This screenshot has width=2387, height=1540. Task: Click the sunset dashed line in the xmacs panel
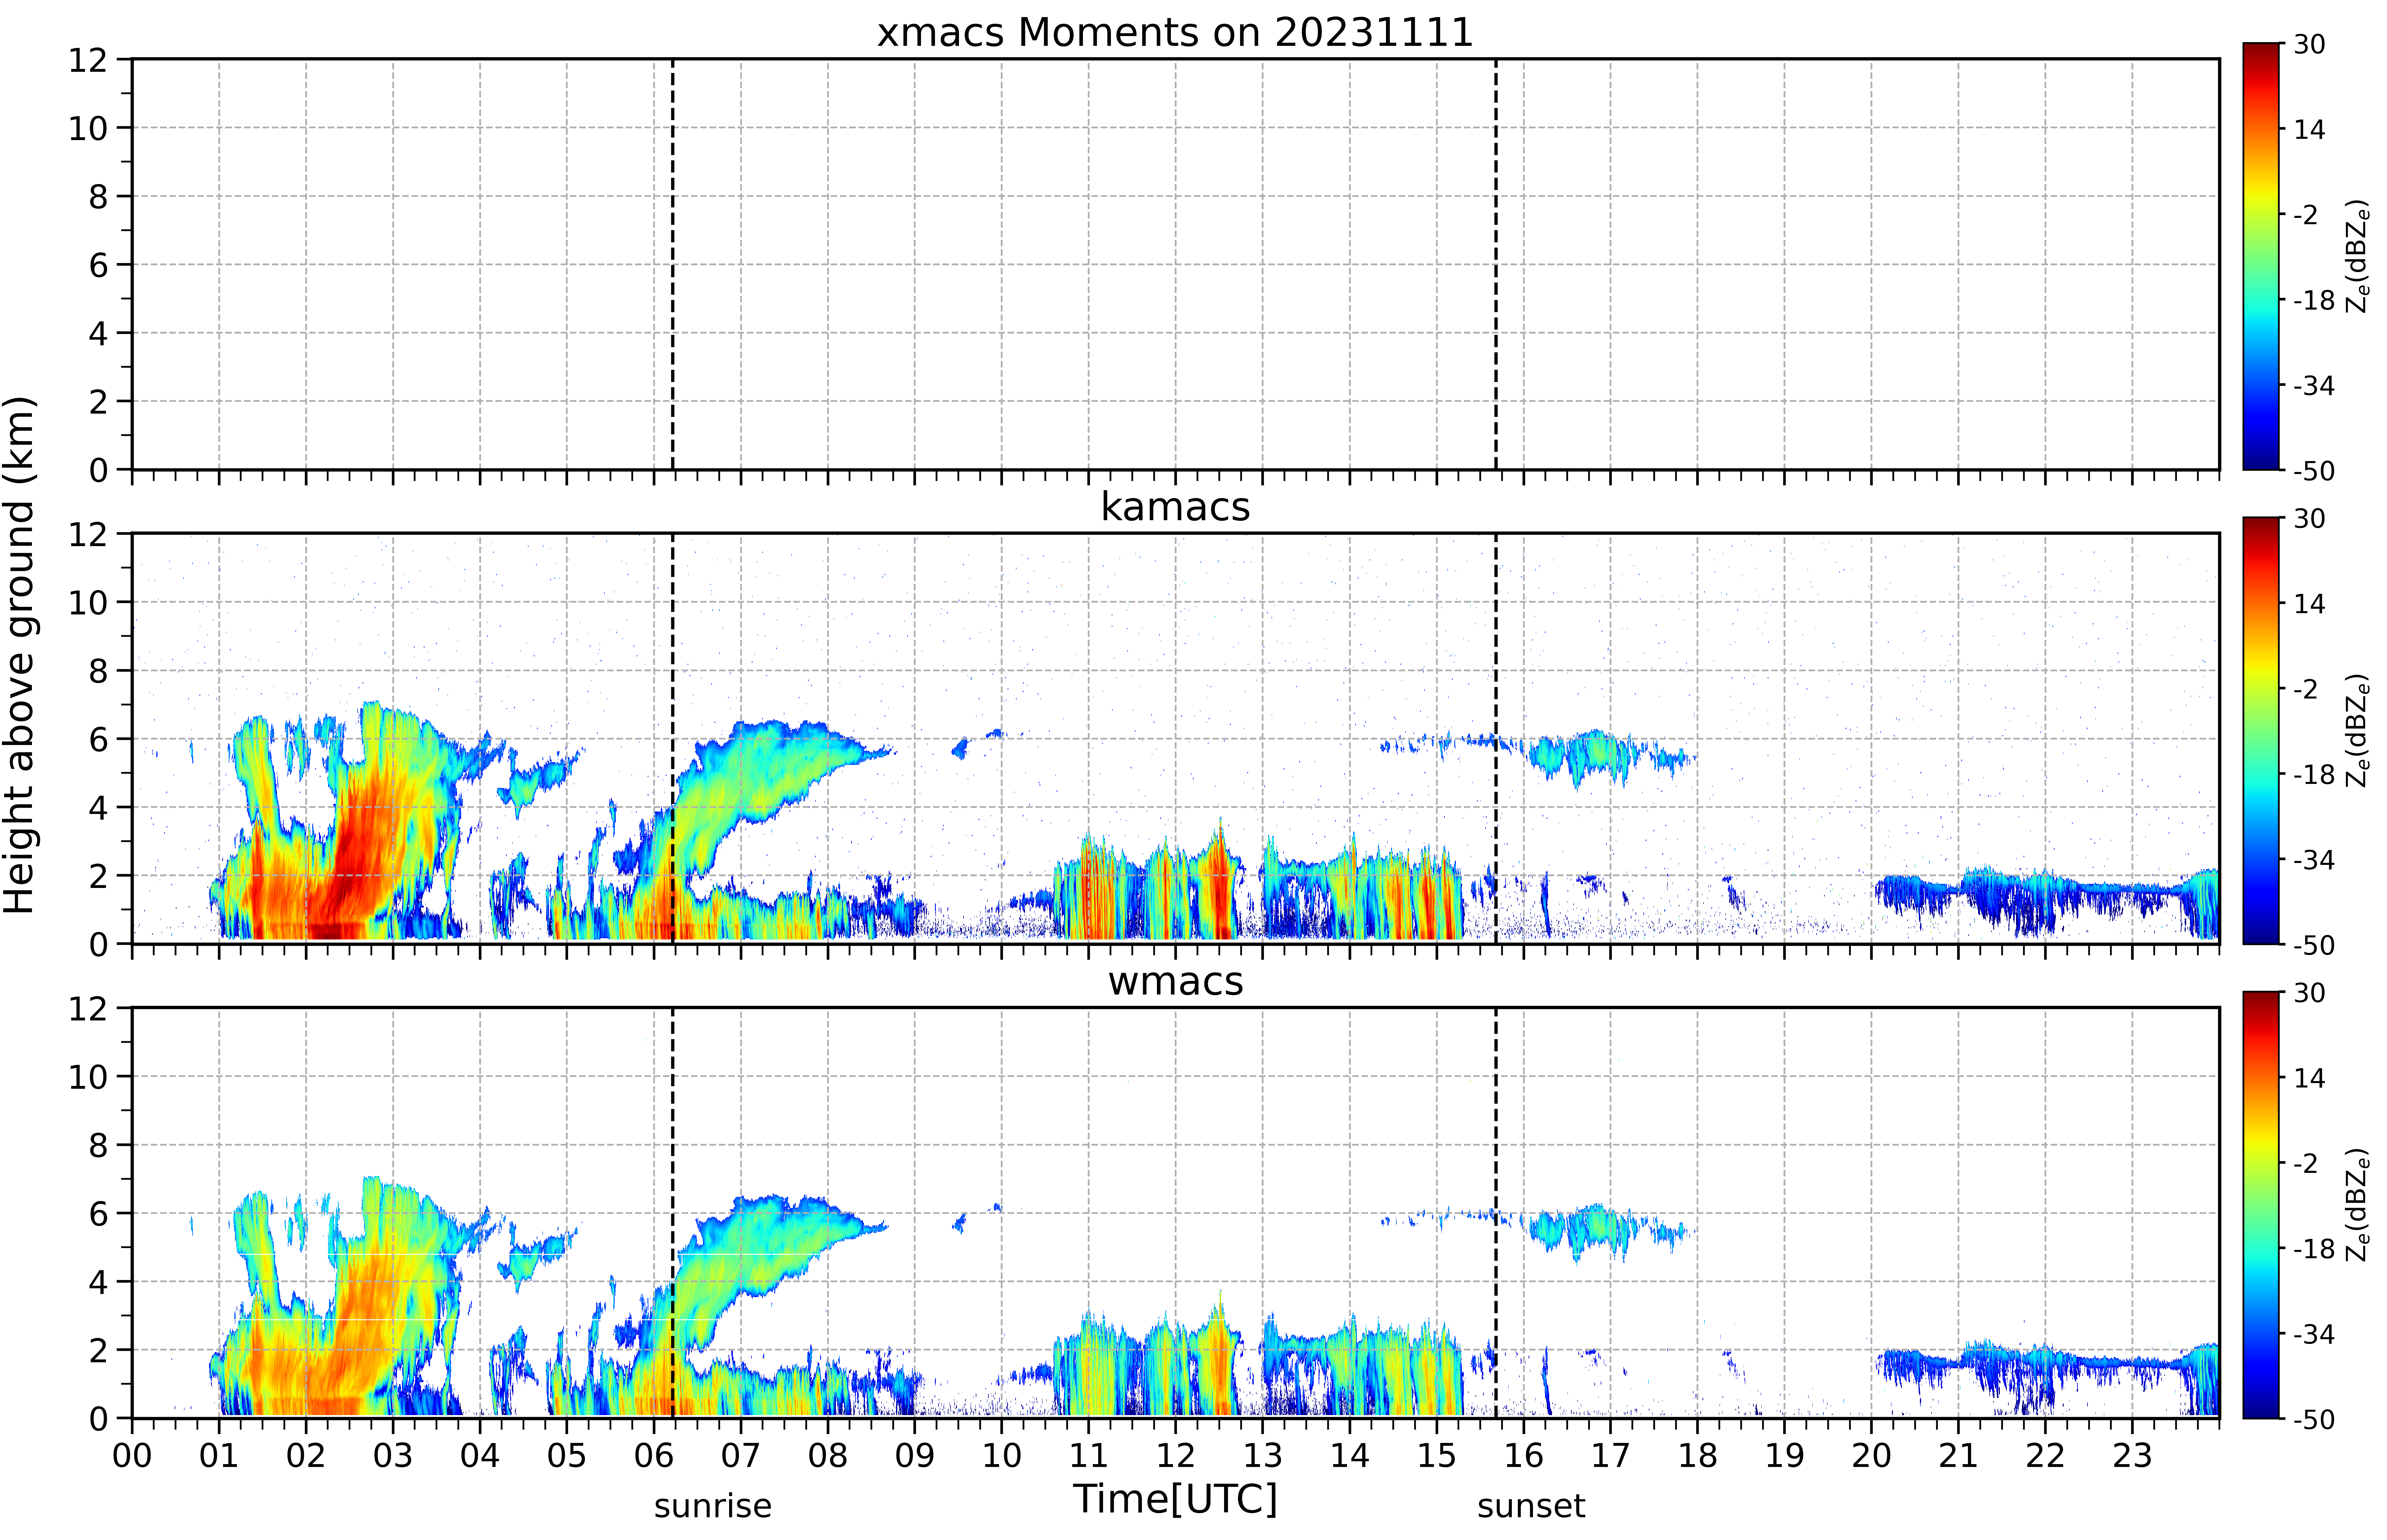coord(1496,264)
